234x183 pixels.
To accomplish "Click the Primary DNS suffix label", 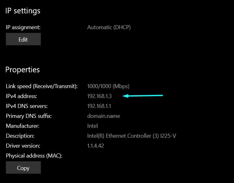I will click(29, 116).
